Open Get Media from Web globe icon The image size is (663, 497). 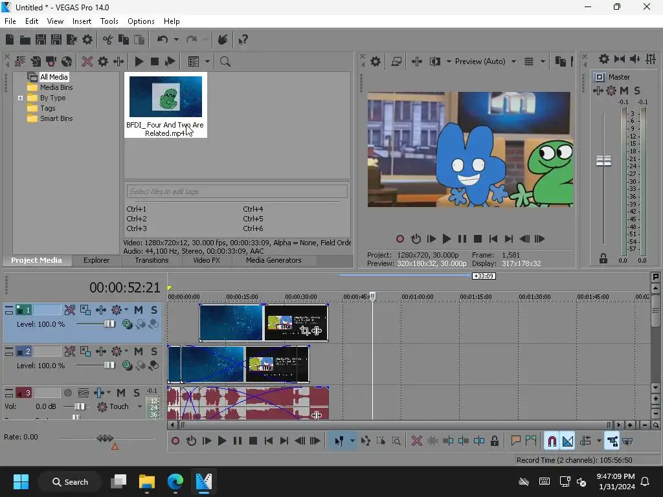point(67,61)
